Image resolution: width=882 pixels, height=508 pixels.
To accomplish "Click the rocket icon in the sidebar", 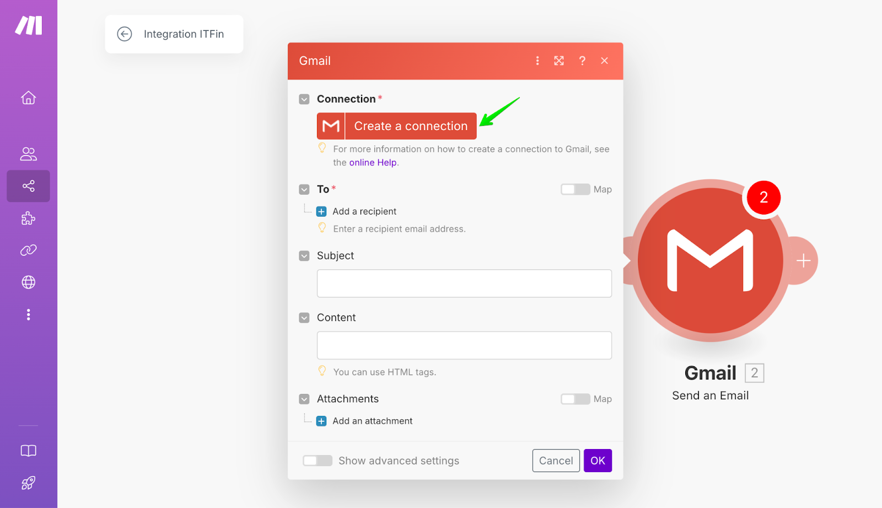I will (29, 483).
